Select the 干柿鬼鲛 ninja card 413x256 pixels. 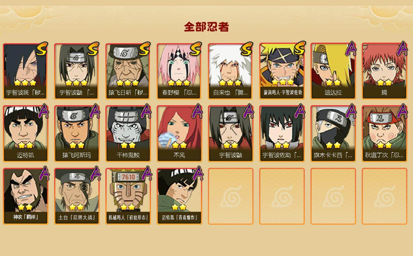click(128, 134)
